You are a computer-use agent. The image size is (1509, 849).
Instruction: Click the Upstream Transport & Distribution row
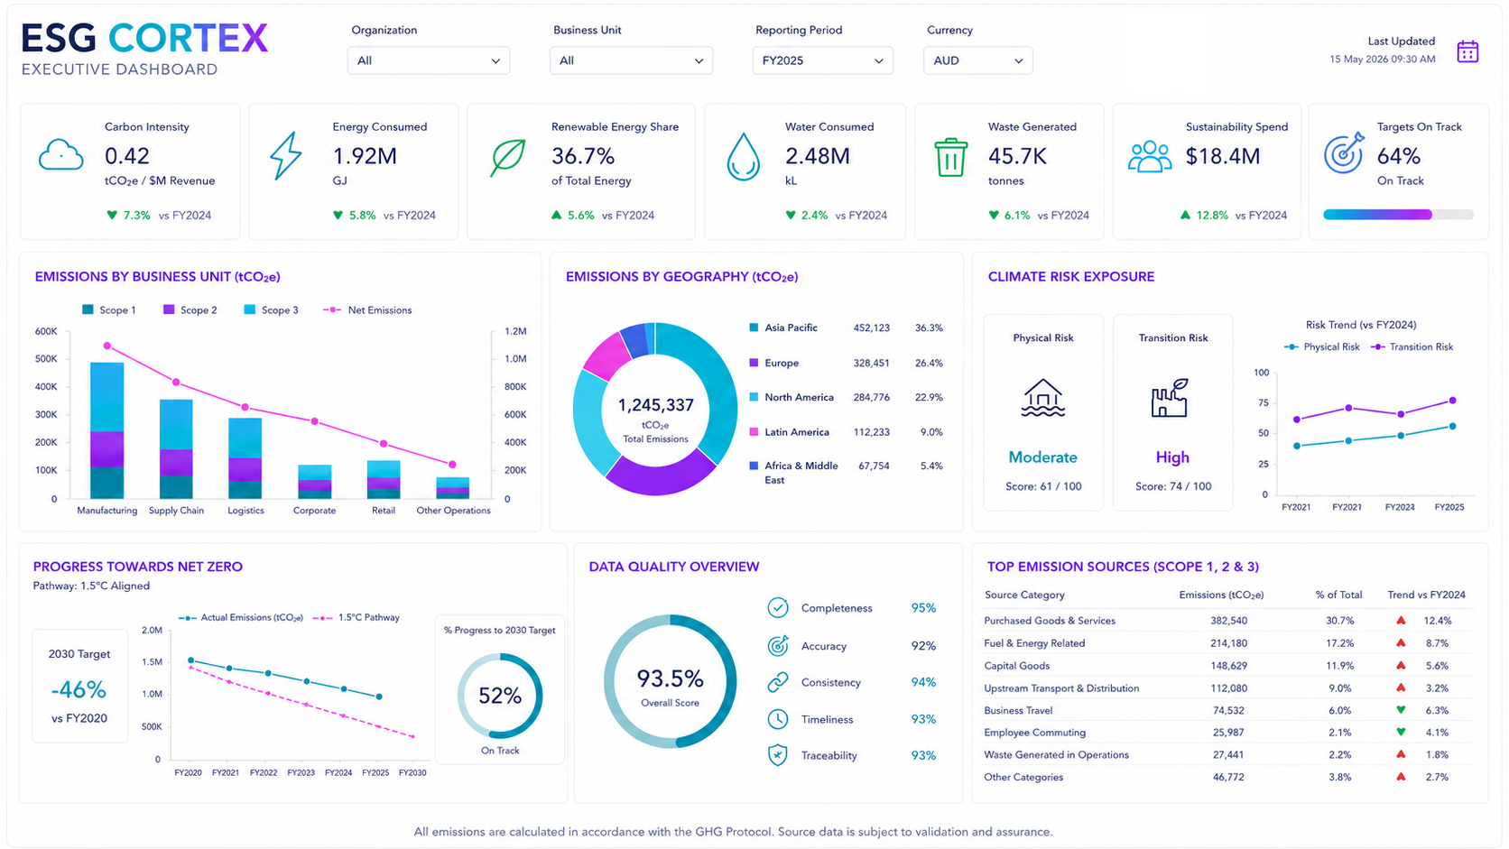coord(1228,688)
